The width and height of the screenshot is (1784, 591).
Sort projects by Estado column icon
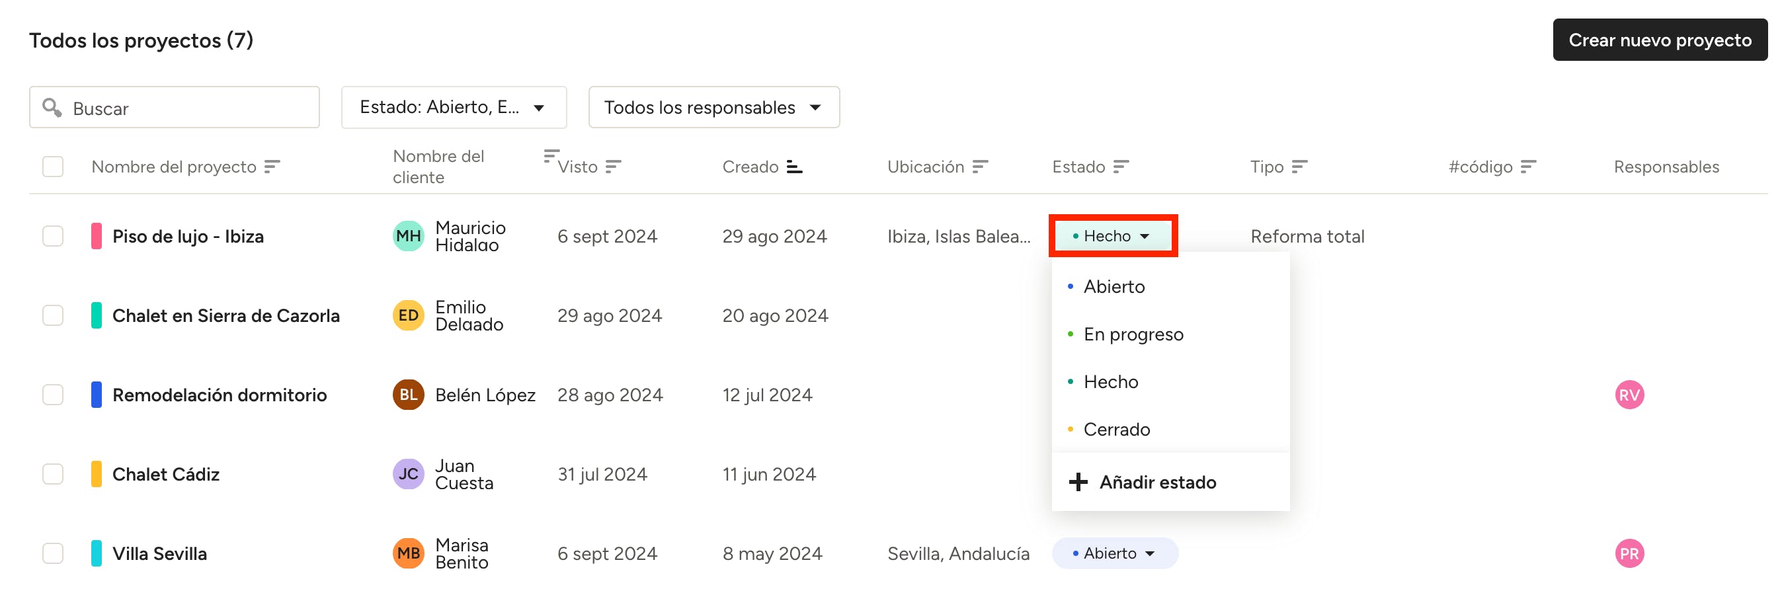(1121, 167)
